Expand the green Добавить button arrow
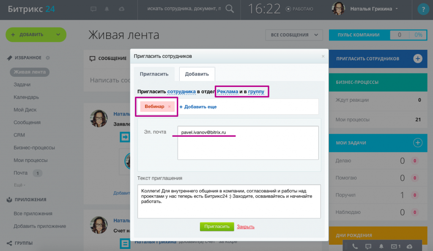 pyautogui.click(x=58, y=35)
